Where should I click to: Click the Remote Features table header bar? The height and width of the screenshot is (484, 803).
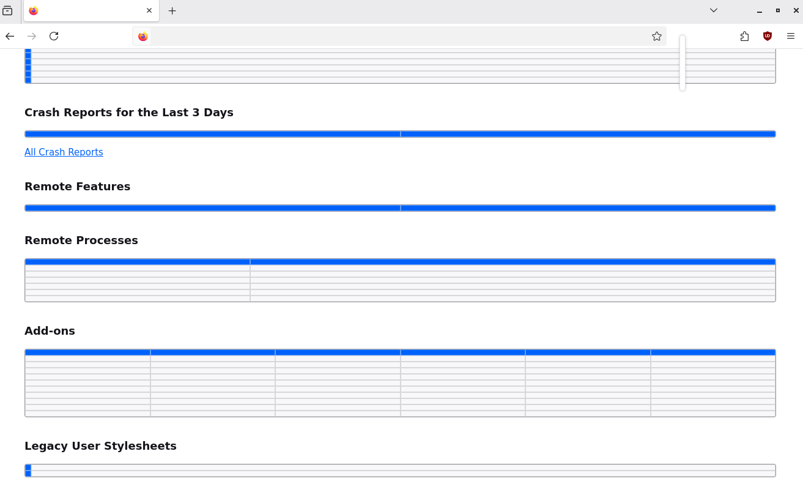coord(400,208)
